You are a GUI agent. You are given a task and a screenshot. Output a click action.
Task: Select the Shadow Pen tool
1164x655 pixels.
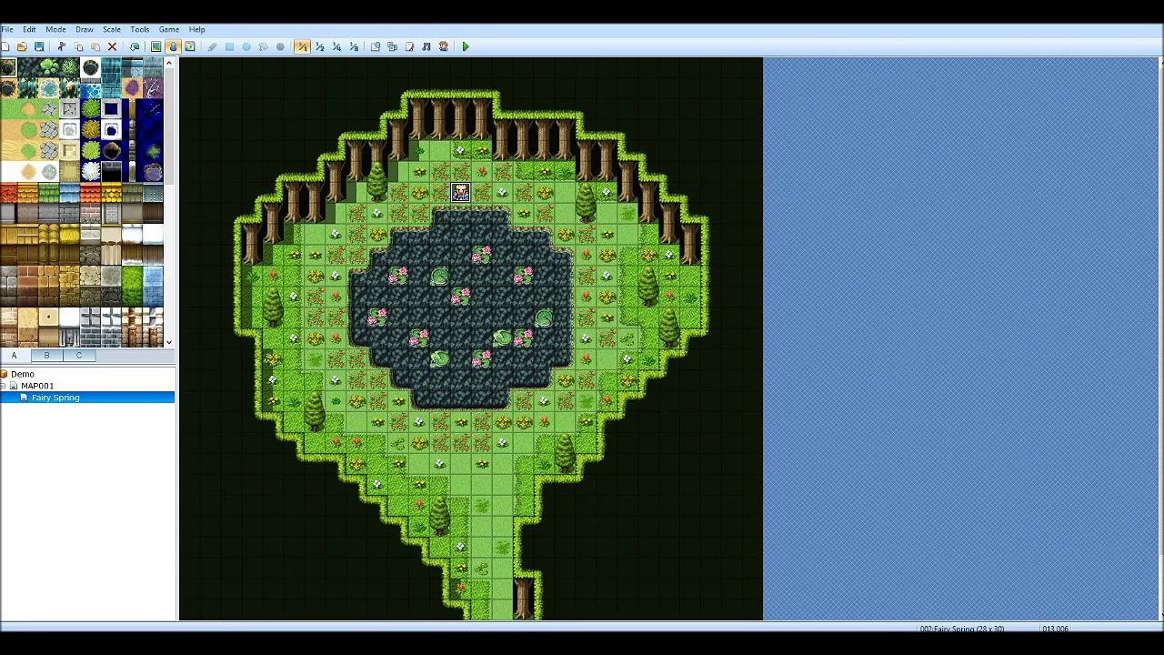click(x=280, y=46)
